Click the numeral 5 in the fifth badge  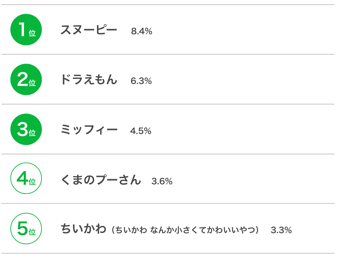point(23,228)
